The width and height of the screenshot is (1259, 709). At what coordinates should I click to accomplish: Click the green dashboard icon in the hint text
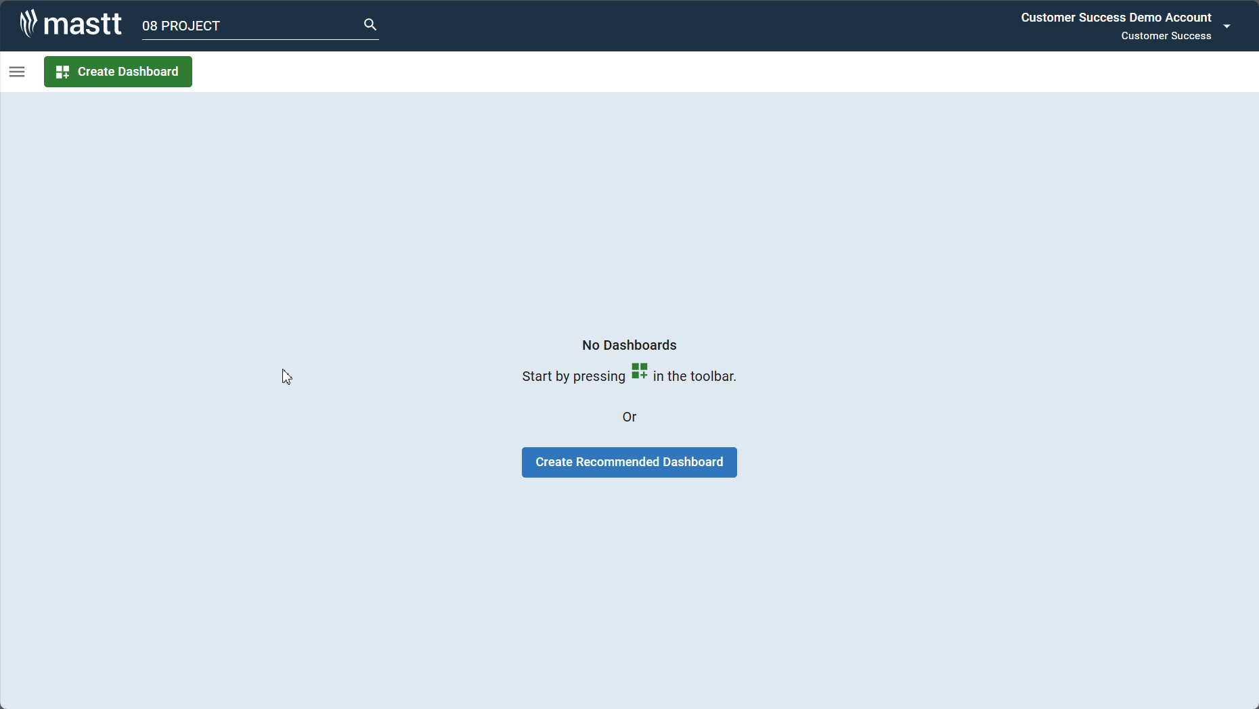point(639,371)
